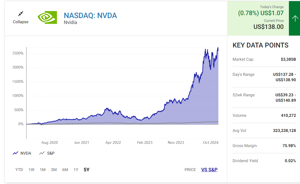
Task: Click the current price US$138.00
Action: pyautogui.click(x=268, y=27)
